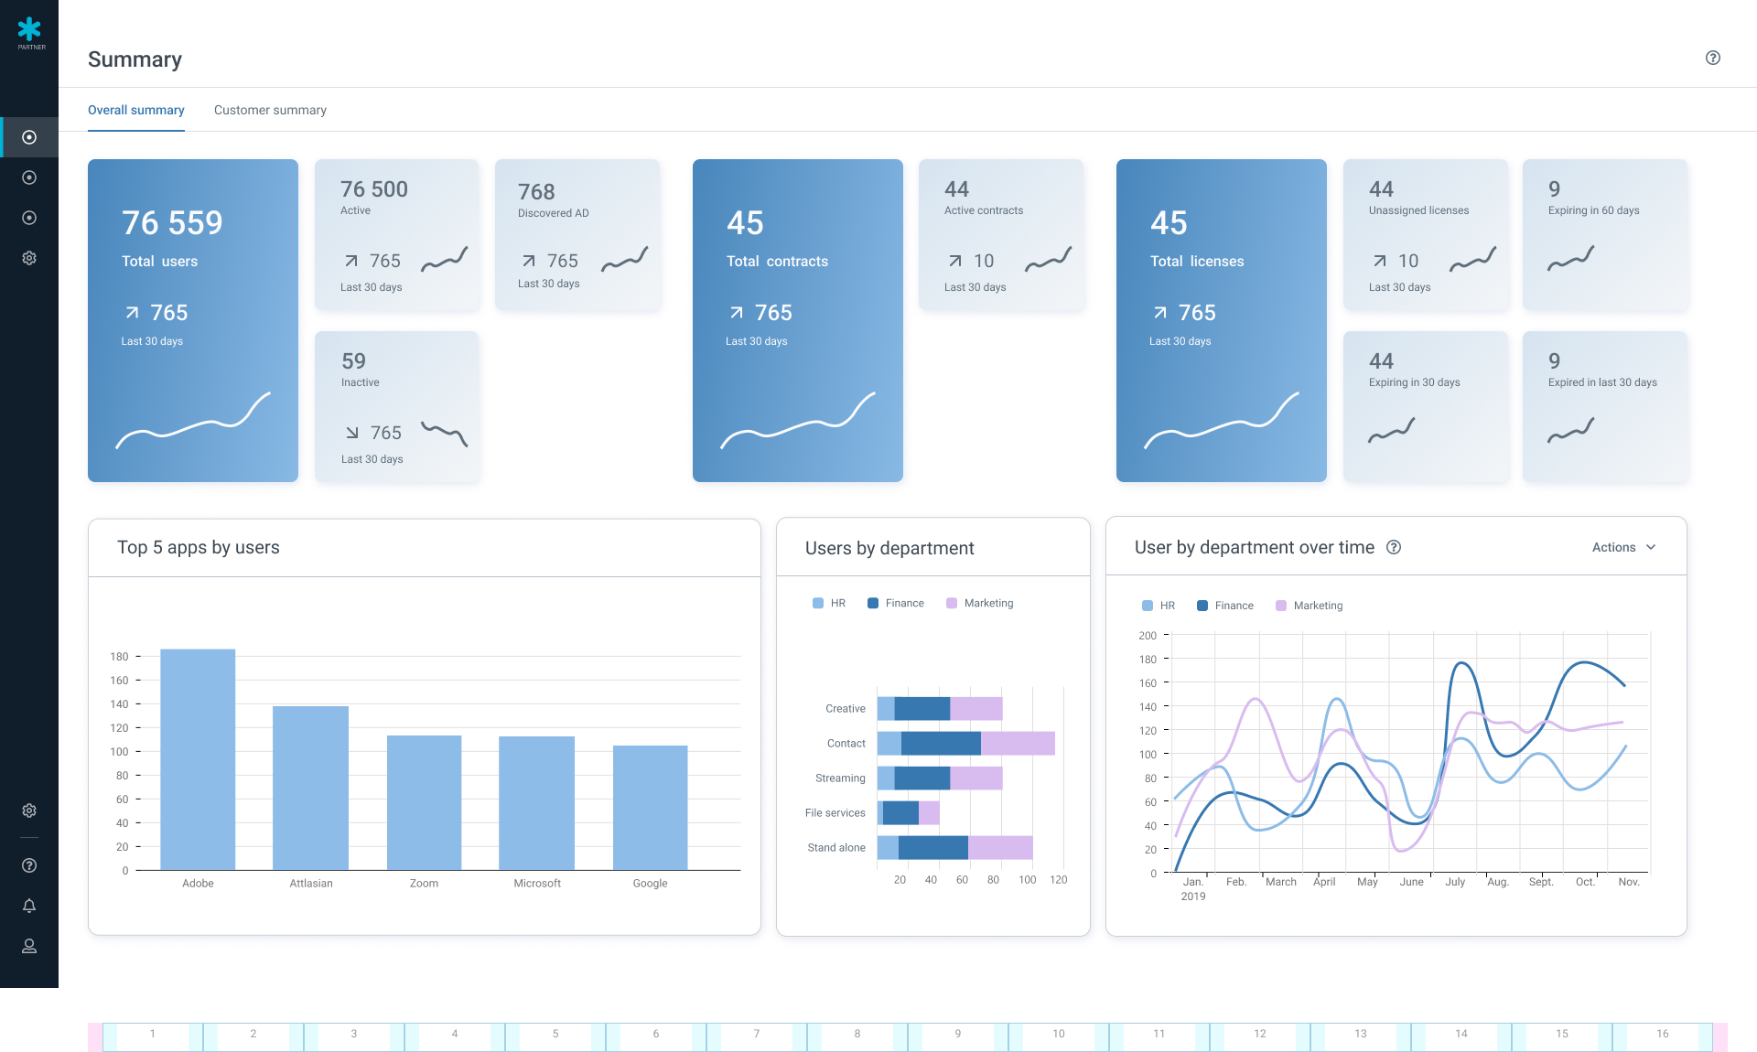Open the sidebar question mark help icon
Image resolution: width=1757 pixels, height=1052 pixels.
29,865
